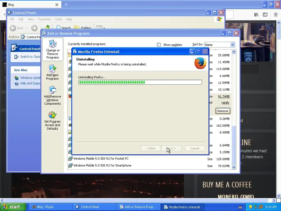Click the disabled Back button in uninstaller

click(x=151, y=148)
